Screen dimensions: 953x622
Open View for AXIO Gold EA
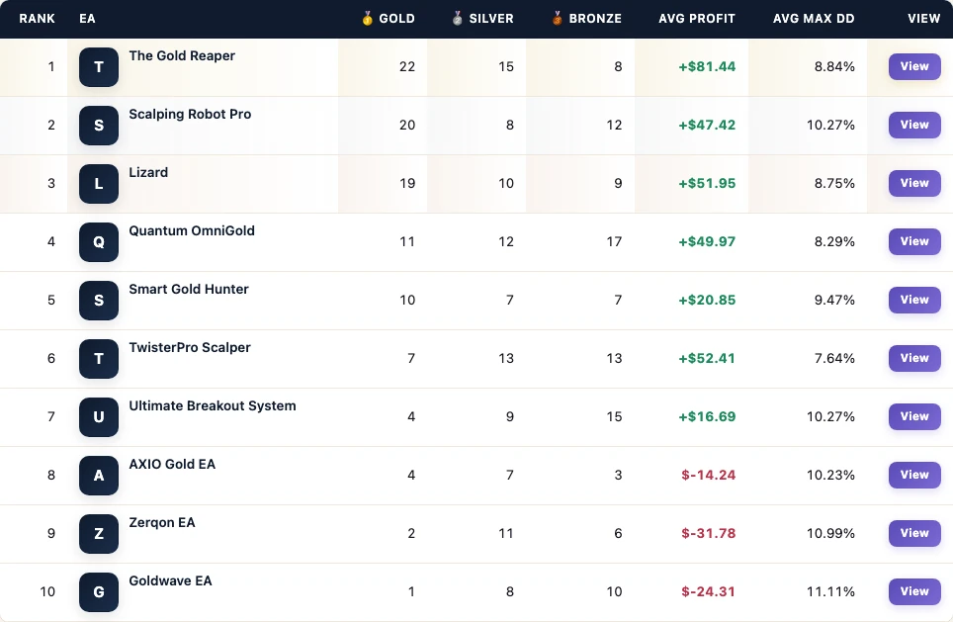pyautogui.click(x=914, y=475)
